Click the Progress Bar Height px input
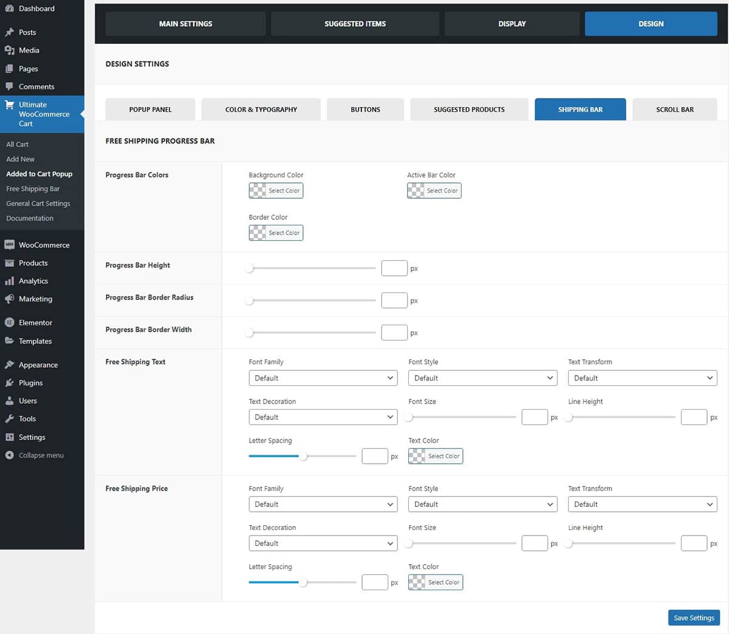 pyautogui.click(x=394, y=268)
